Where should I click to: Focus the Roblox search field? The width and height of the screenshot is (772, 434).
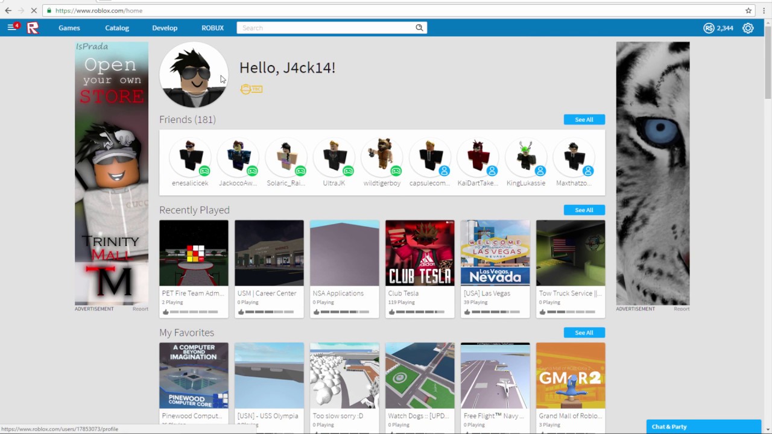pos(326,28)
